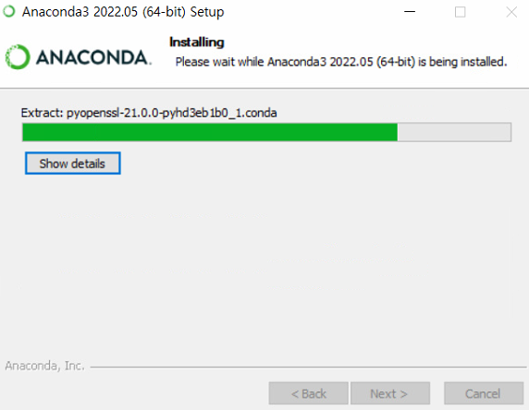Minimize the Anaconda3 Setup window

coord(410,12)
